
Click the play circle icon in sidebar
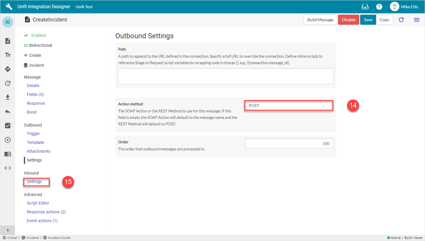coord(8,140)
